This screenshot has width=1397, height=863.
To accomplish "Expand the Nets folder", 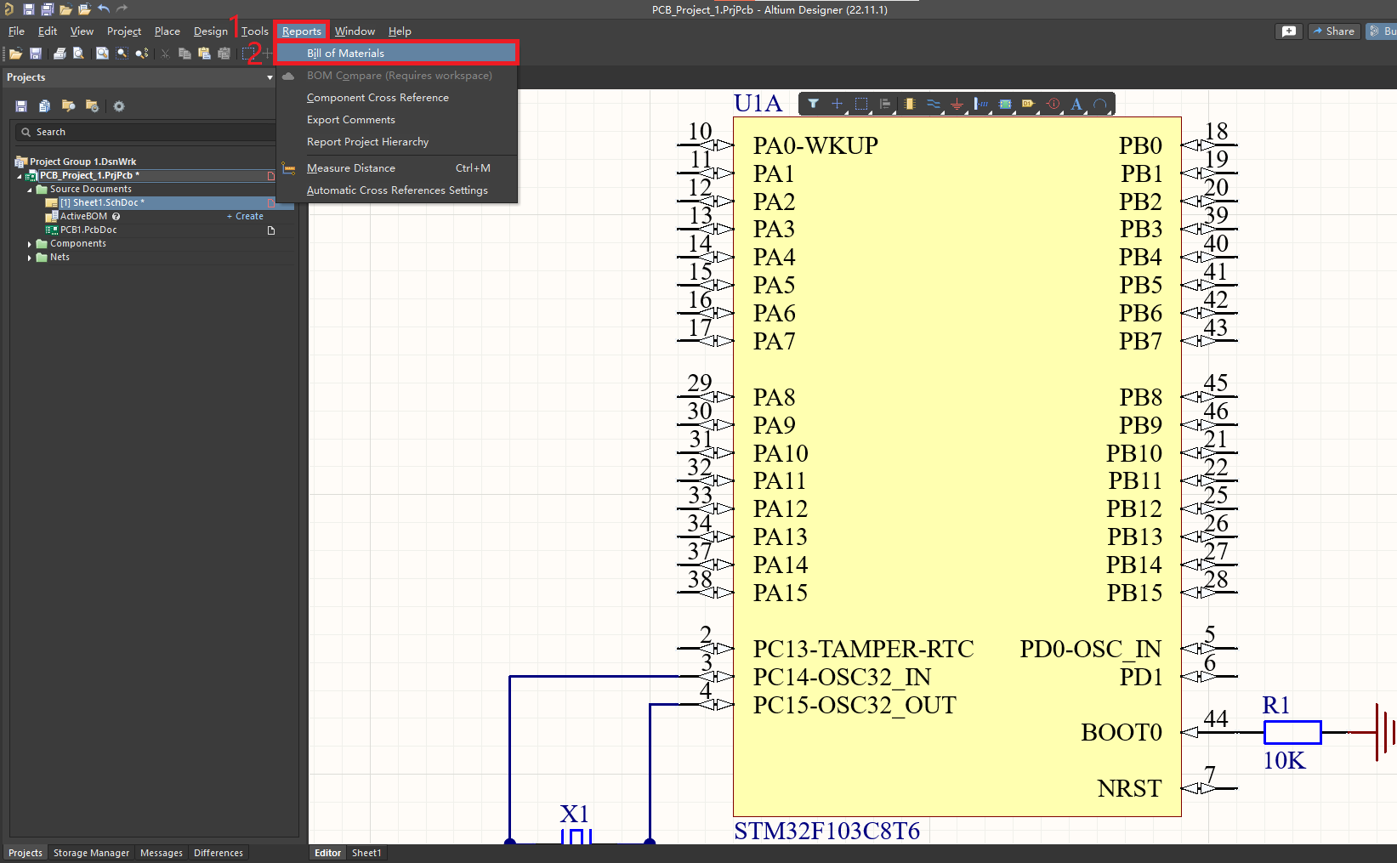I will 30,258.
